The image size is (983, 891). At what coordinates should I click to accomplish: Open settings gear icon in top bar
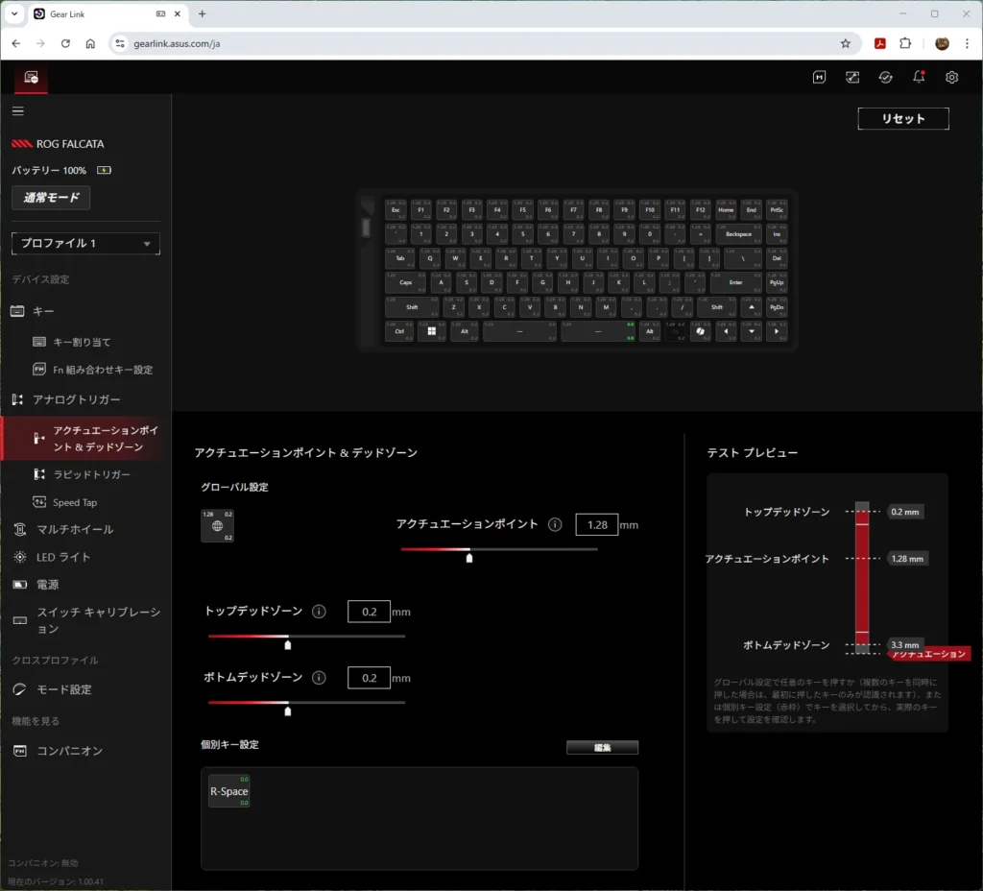[x=951, y=78]
